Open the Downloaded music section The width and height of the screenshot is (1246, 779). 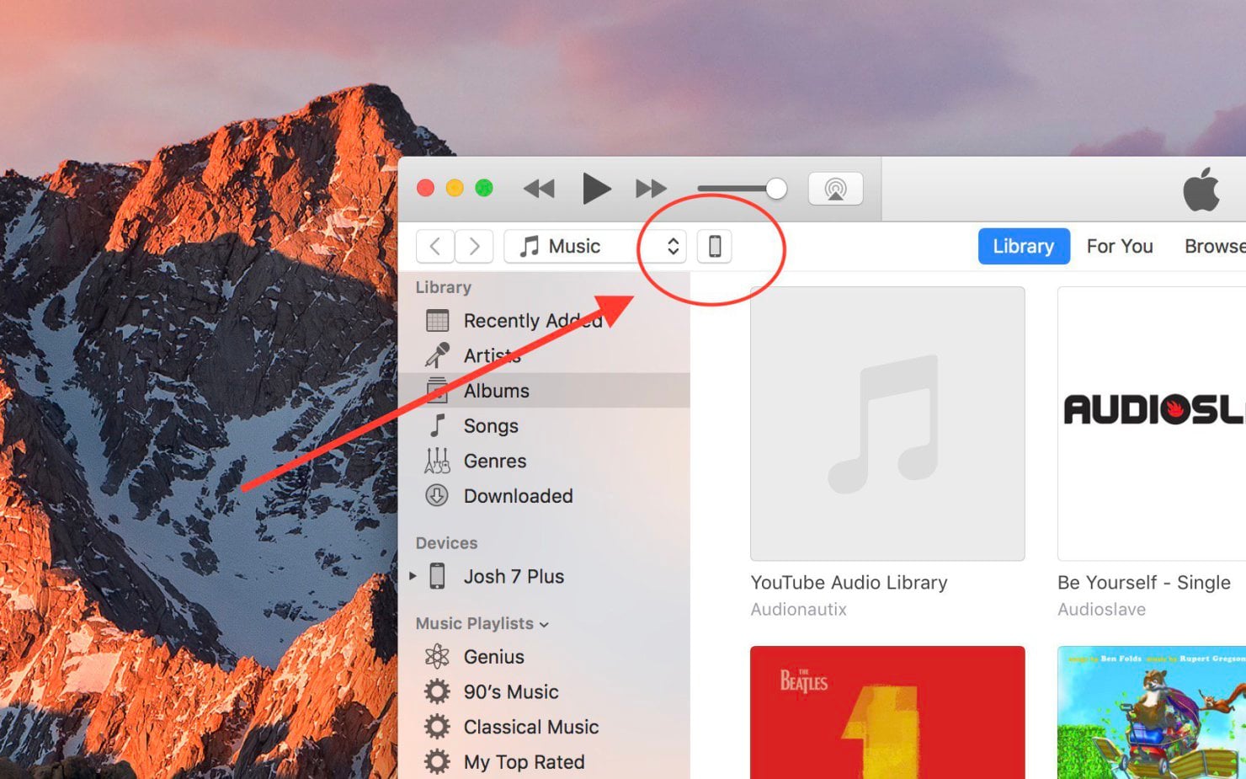tap(518, 496)
